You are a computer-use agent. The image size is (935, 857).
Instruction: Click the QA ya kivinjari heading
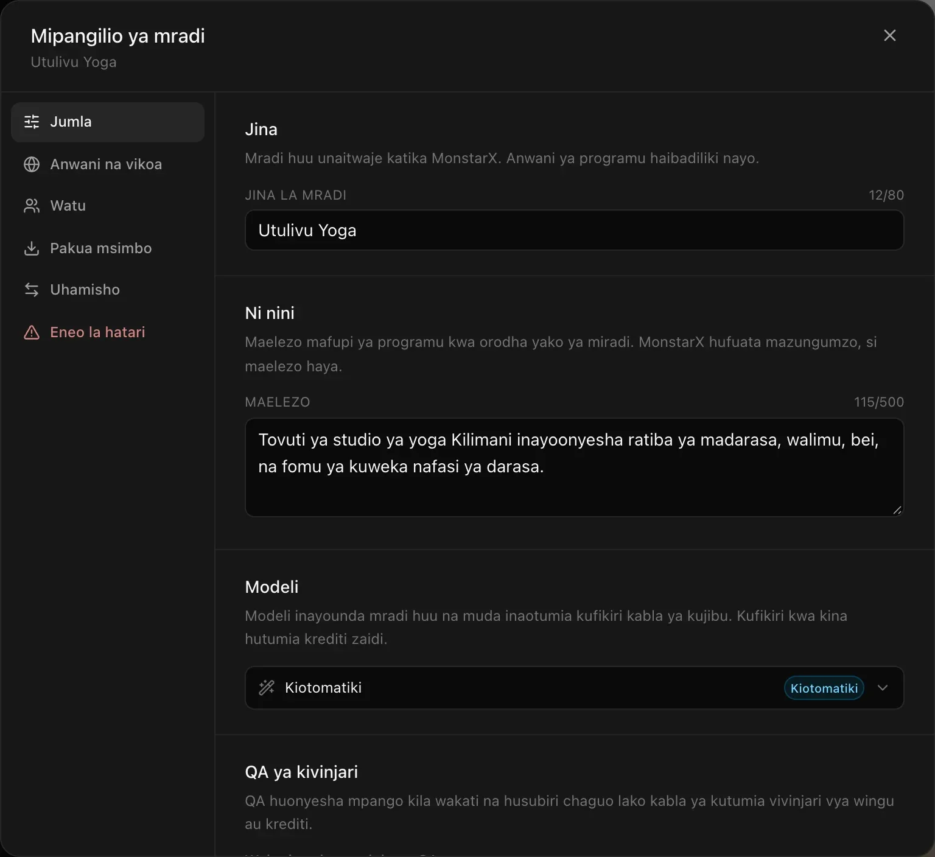pyautogui.click(x=301, y=772)
